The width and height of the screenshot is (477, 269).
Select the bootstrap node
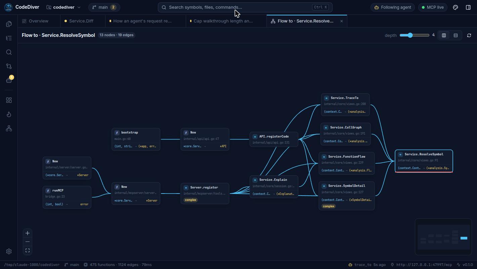(136, 139)
